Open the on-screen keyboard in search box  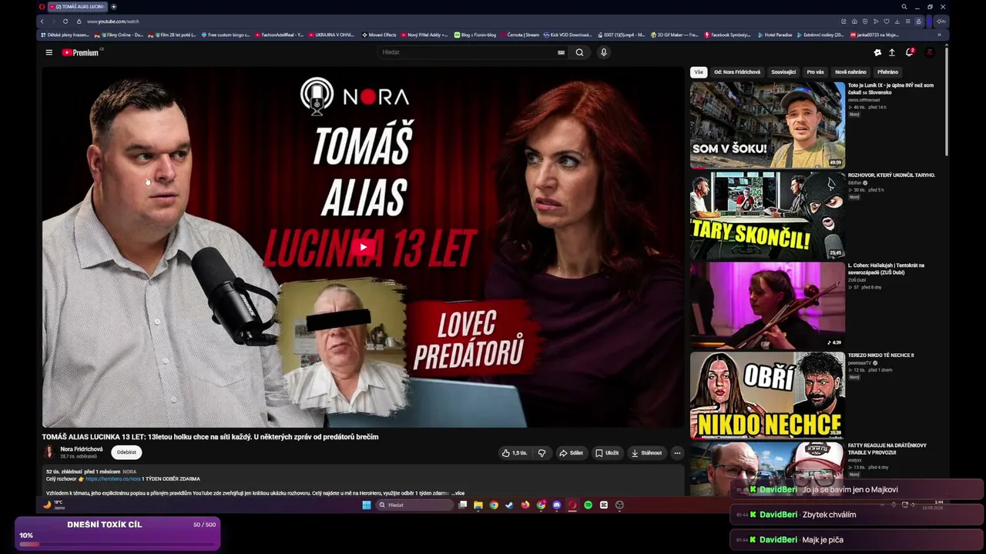(x=561, y=52)
